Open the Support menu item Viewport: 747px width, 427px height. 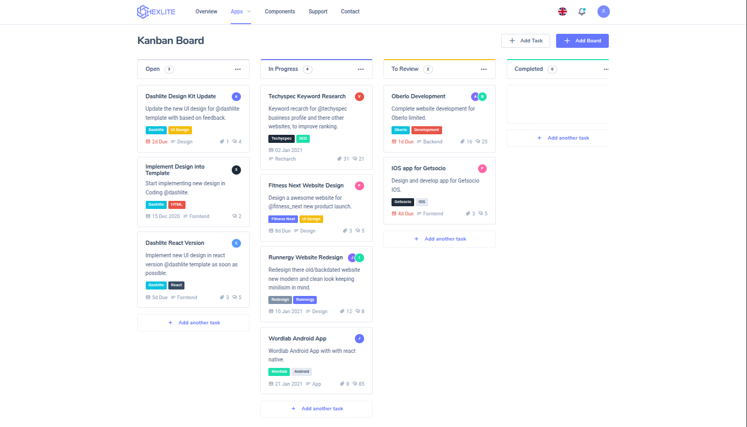click(x=318, y=12)
